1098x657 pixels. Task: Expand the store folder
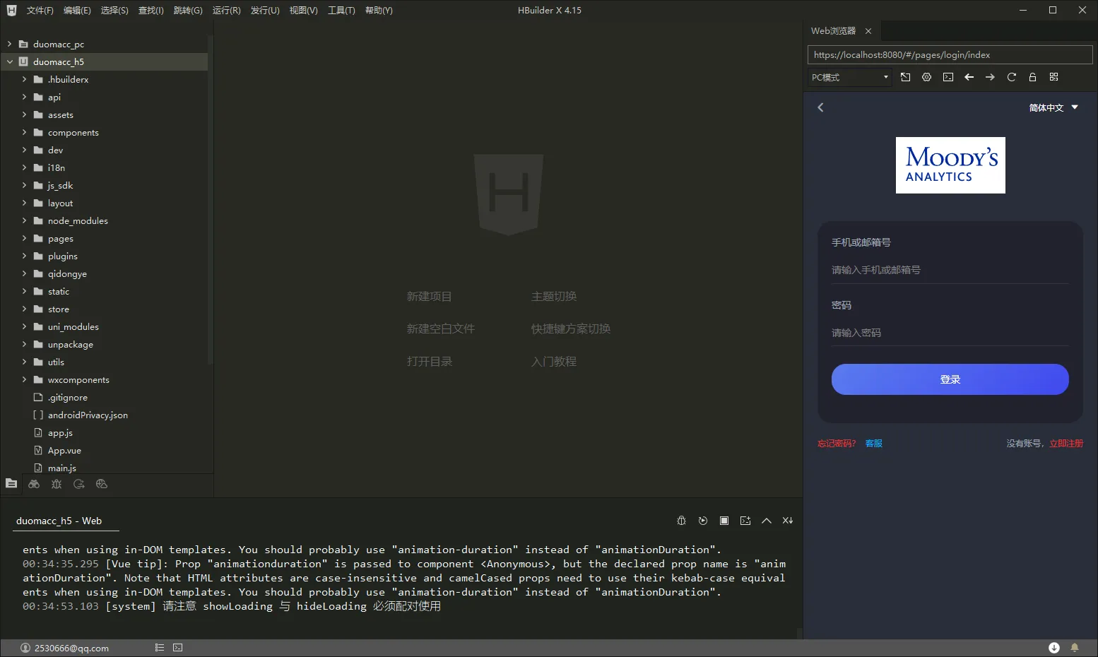coord(24,309)
